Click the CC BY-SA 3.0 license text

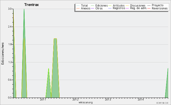coord(162,103)
